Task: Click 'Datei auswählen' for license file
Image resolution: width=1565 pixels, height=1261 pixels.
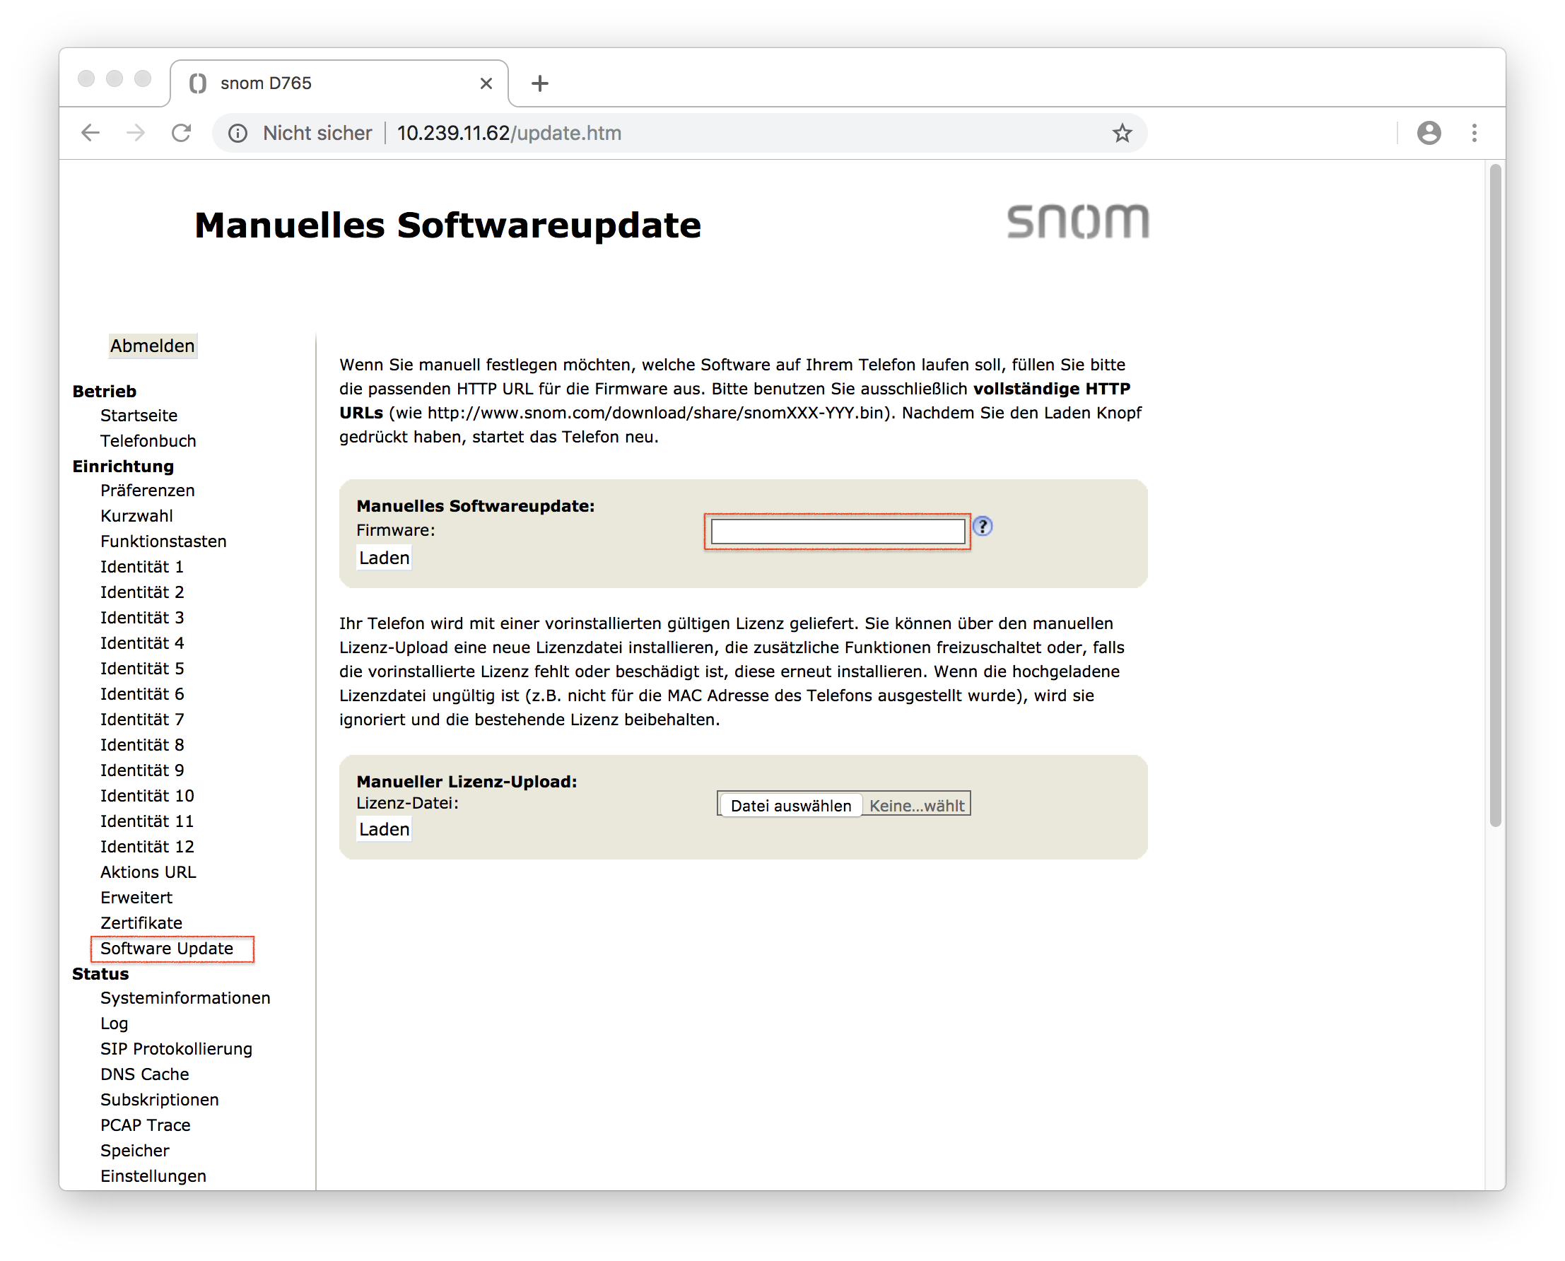Action: [790, 805]
